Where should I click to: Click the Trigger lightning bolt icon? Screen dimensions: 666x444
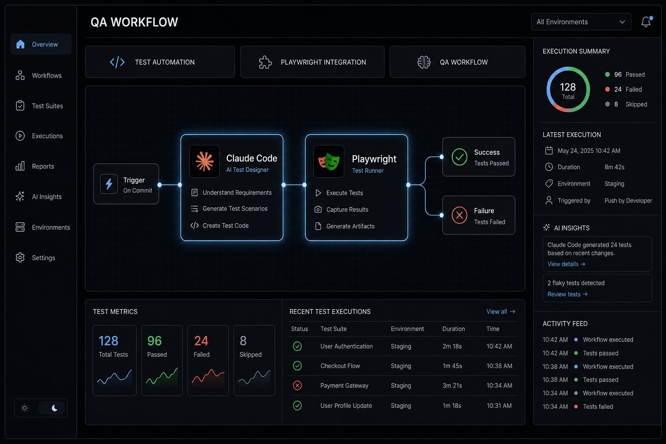[x=109, y=184]
